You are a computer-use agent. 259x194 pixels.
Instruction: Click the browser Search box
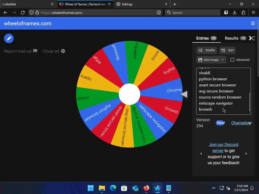click(x=192, y=13)
